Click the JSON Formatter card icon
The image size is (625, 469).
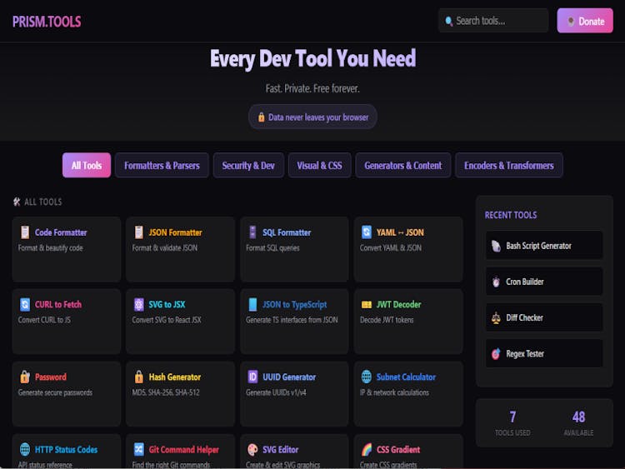(139, 232)
